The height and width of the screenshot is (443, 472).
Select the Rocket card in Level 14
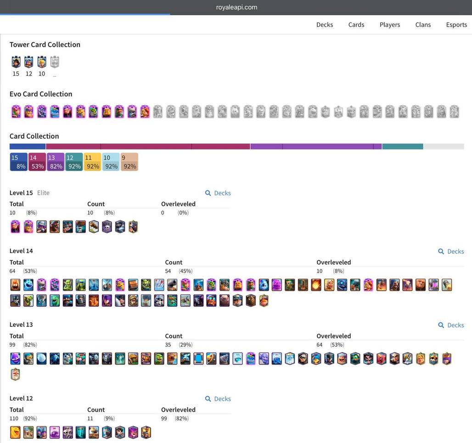447,285
